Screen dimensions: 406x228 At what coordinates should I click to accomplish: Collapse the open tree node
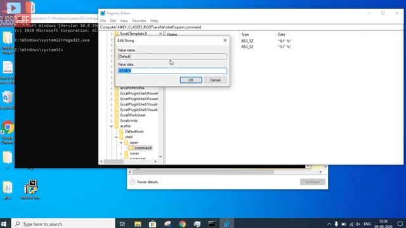click(121, 142)
